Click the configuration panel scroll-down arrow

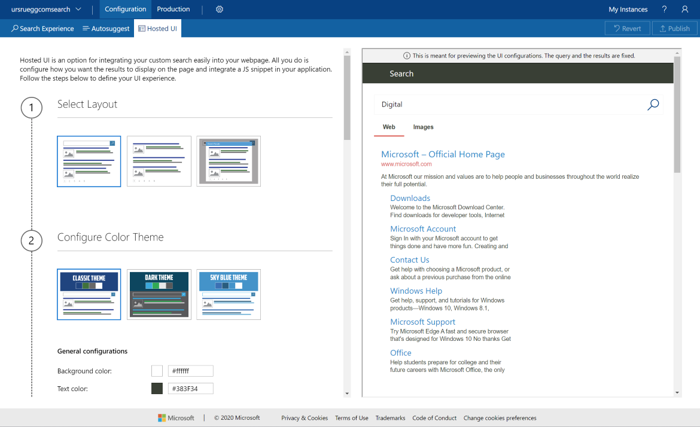click(x=347, y=394)
